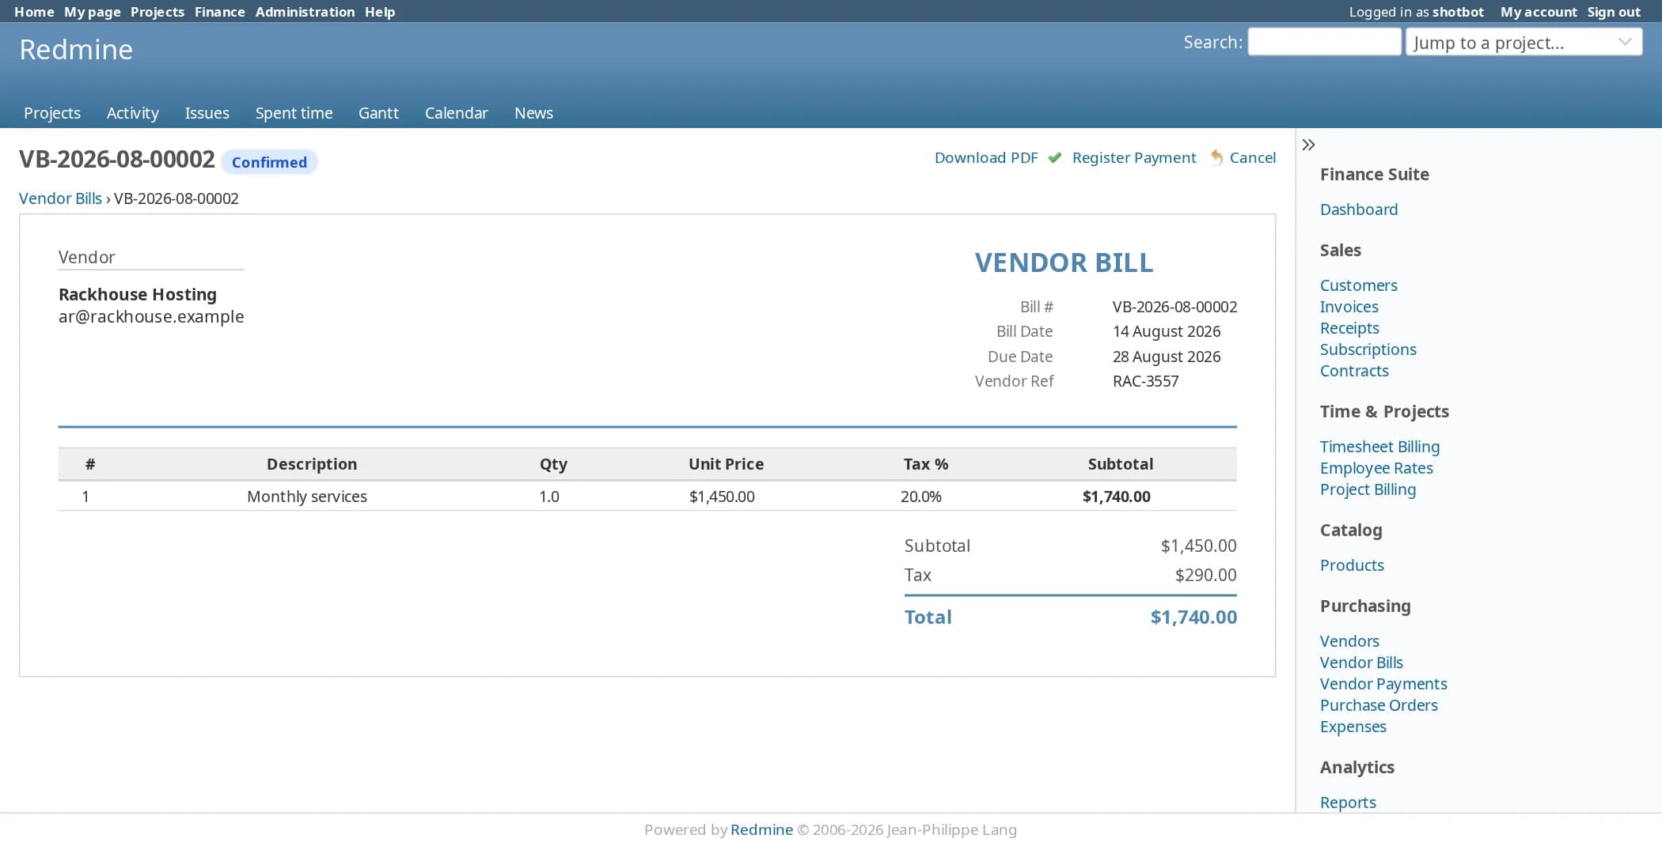The height and width of the screenshot is (846, 1662).
Task: Open Register Payment for this bill
Action: coord(1134,158)
